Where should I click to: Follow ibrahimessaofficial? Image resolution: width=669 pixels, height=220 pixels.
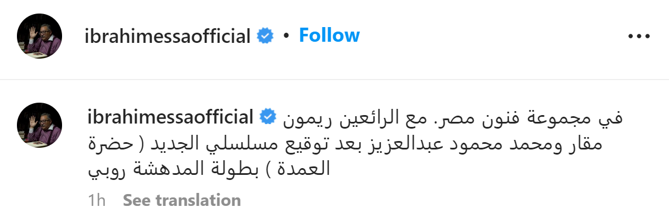click(x=329, y=36)
